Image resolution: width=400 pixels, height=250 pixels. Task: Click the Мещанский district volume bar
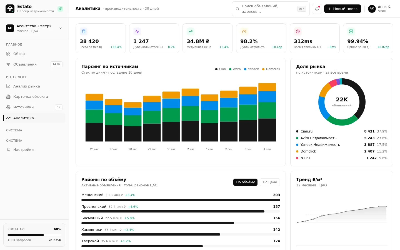coord(181,200)
